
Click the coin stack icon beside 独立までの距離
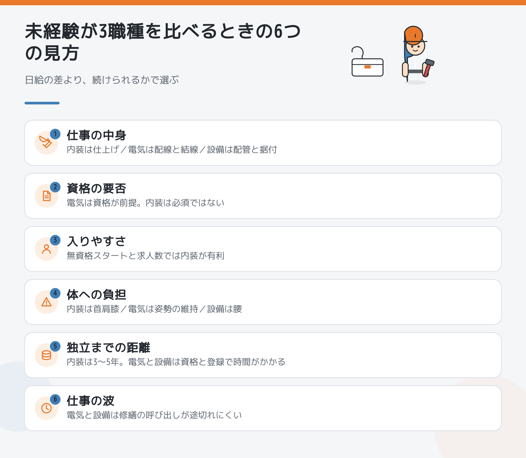46,355
